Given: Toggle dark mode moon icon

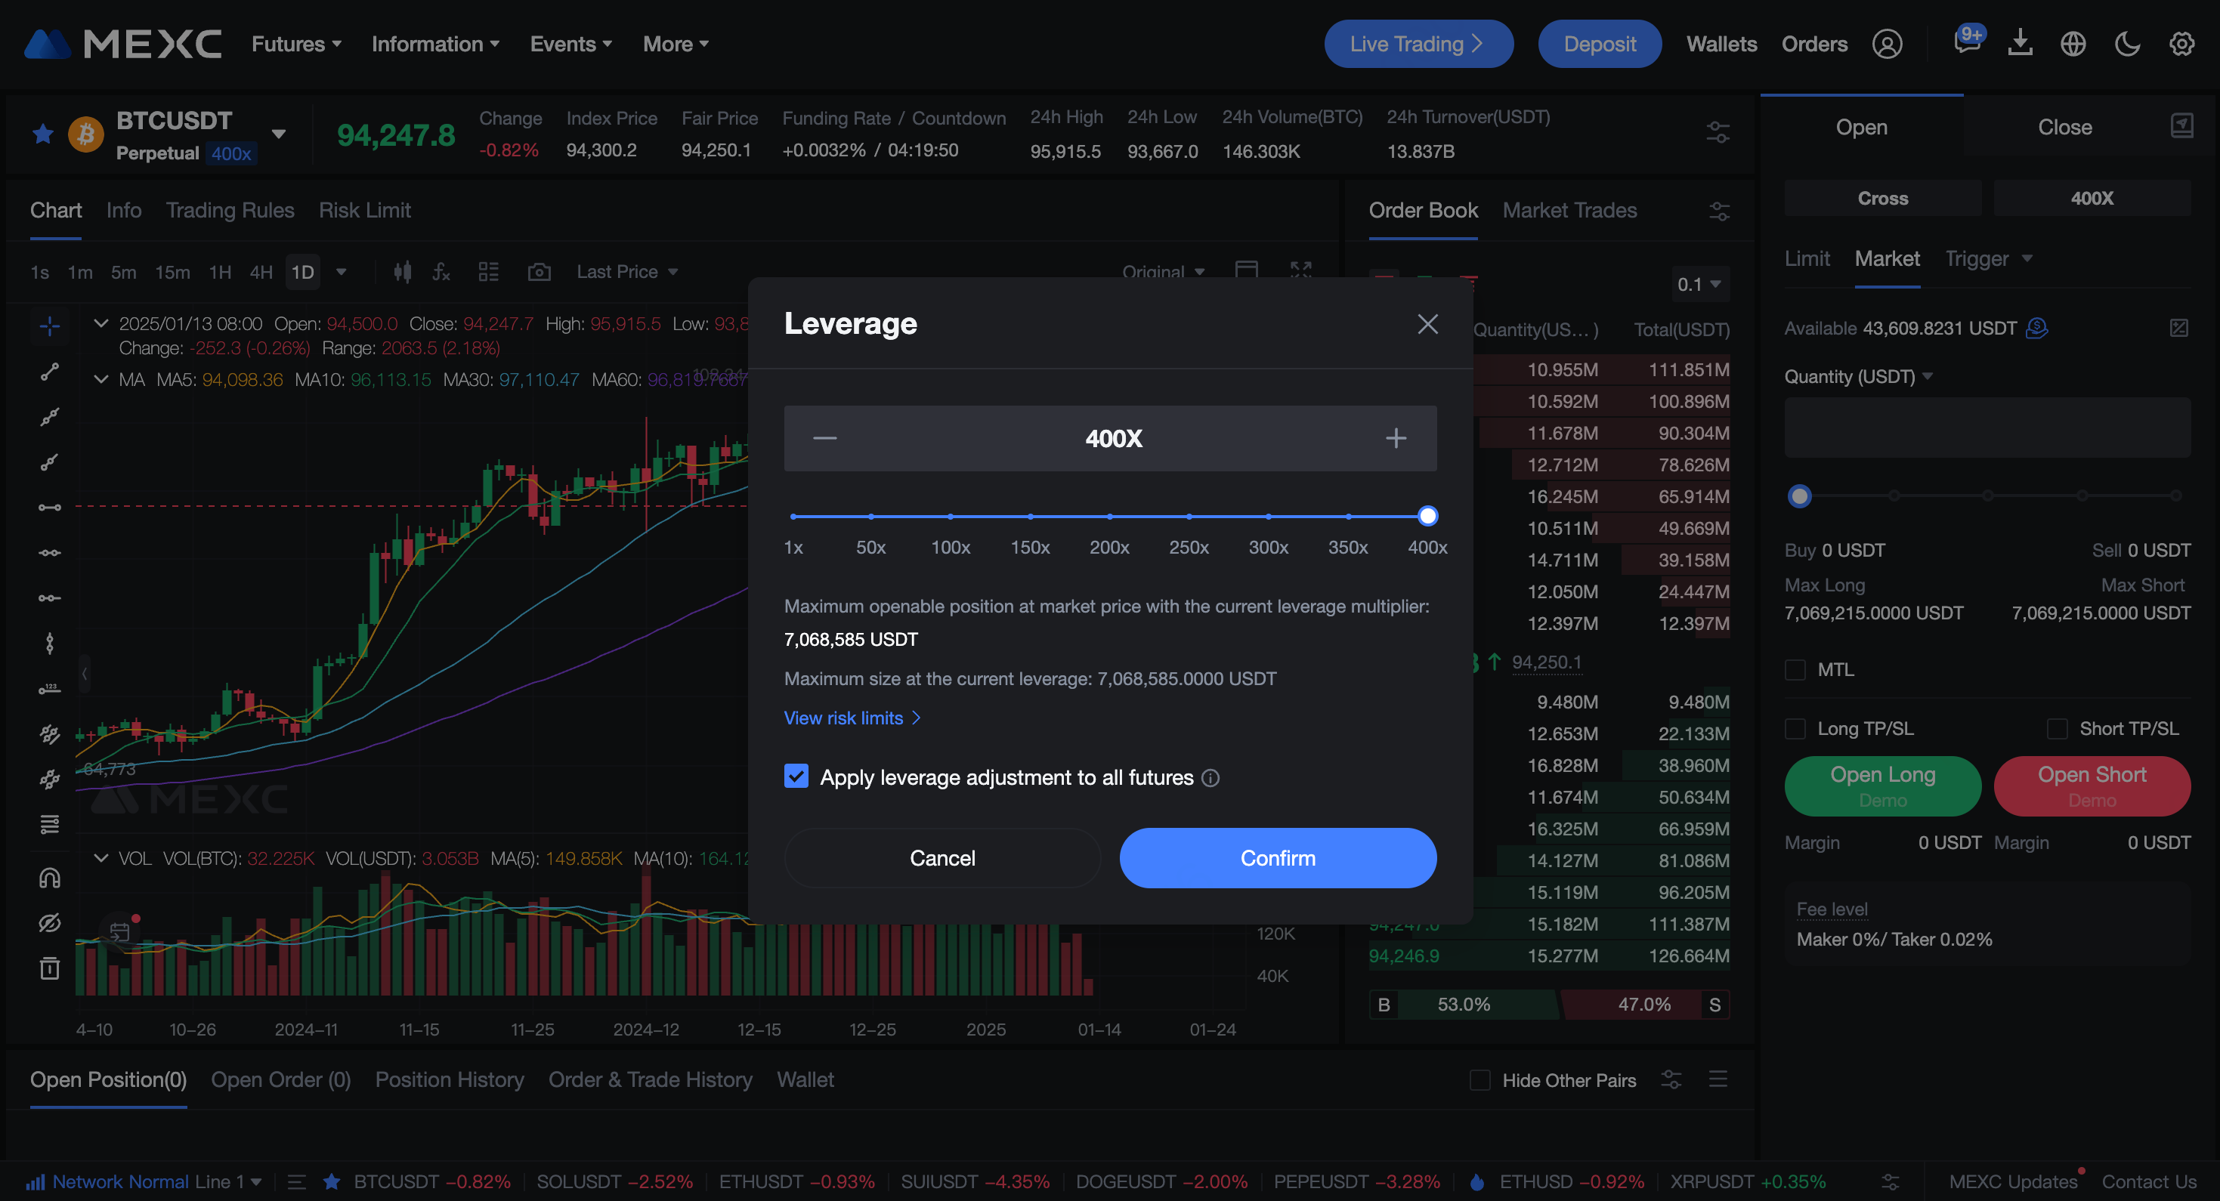Looking at the screenshot, I should coord(2127,44).
